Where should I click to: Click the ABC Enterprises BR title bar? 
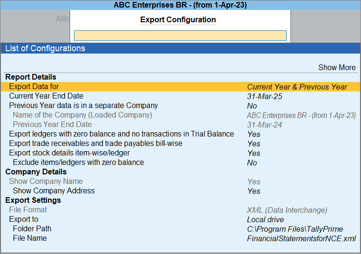[180, 5]
